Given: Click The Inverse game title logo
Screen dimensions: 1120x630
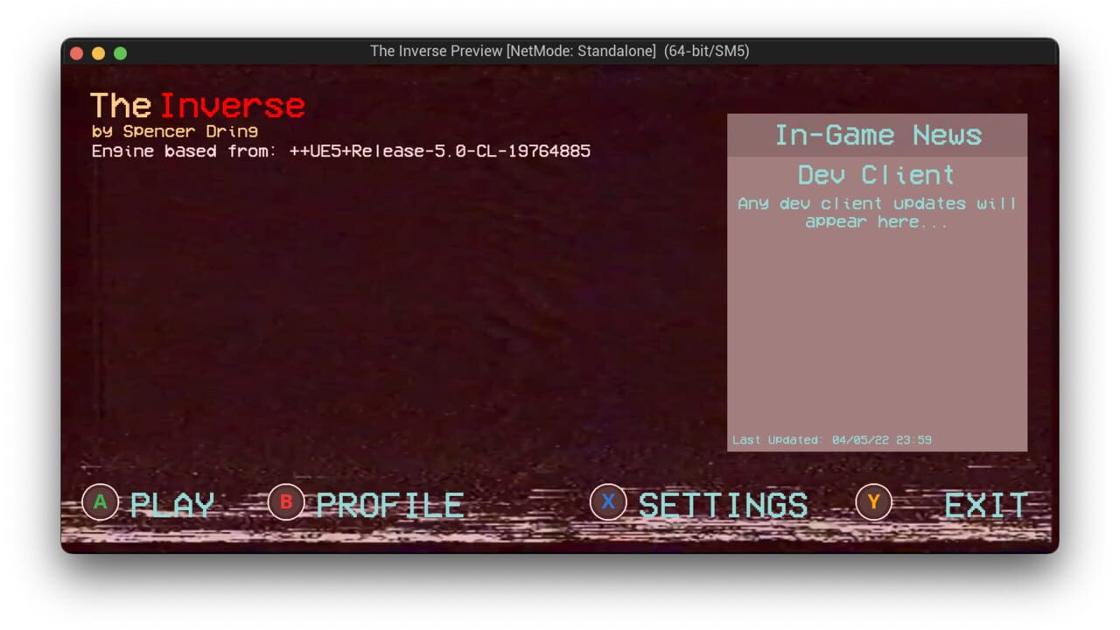Looking at the screenshot, I should [198, 106].
